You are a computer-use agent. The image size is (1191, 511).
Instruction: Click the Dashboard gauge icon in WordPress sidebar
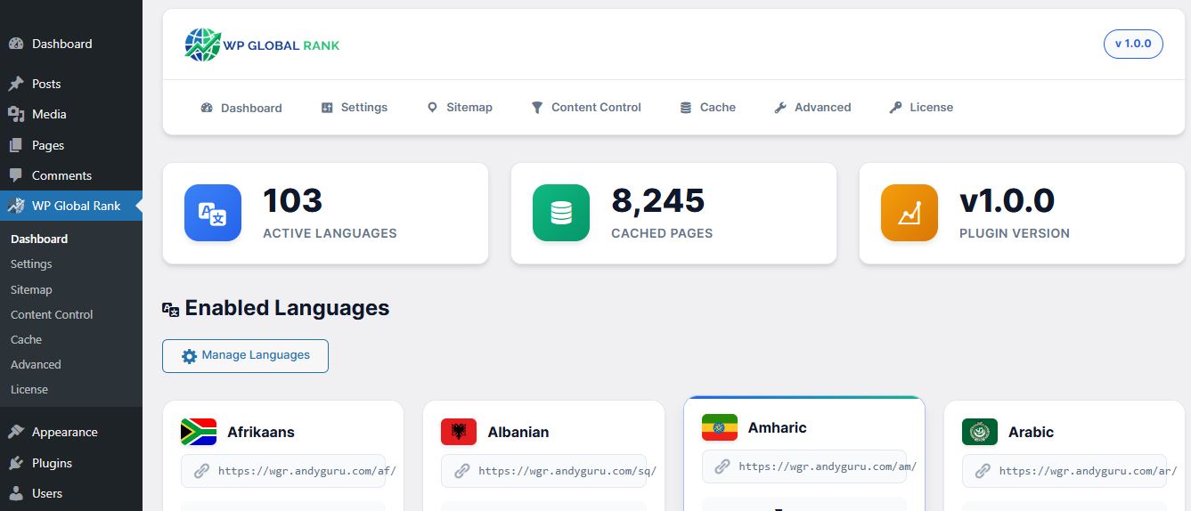coord(16,44)
